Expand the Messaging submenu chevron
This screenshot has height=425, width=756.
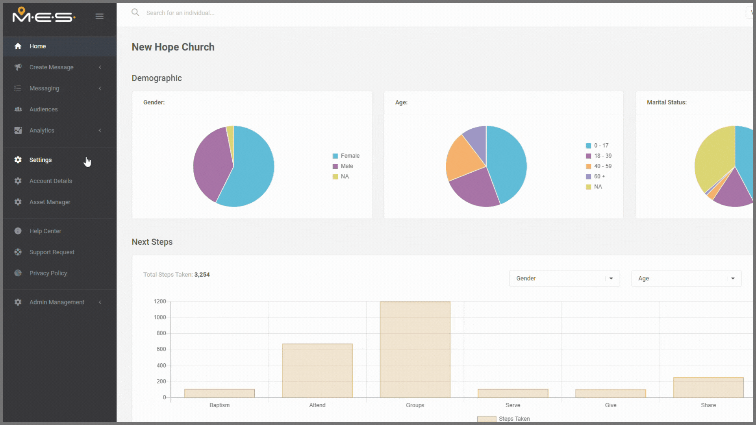(100, 88)
